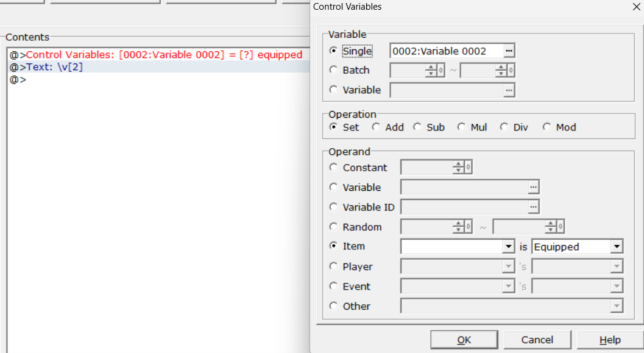Viewport: 644px width, 353px height.
Task: Select the Player operand option
Action: click(333, 266)
